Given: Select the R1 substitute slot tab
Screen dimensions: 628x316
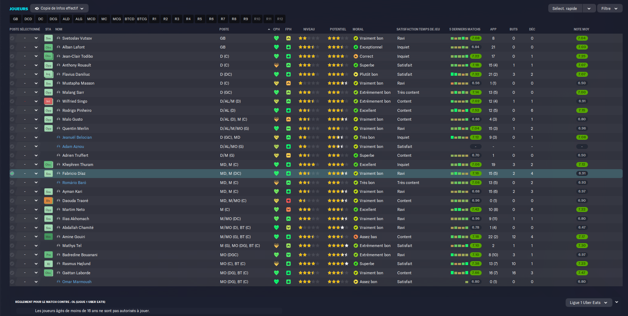Looking at the screenshot, I should 154,19.
